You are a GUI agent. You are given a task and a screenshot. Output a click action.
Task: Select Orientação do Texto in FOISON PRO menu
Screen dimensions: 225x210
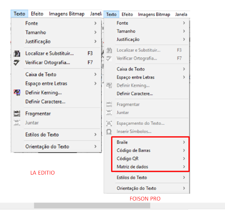(146, 188)
